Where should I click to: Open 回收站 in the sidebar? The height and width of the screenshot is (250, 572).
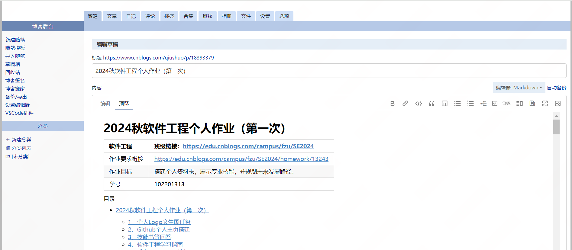(13, 72)
